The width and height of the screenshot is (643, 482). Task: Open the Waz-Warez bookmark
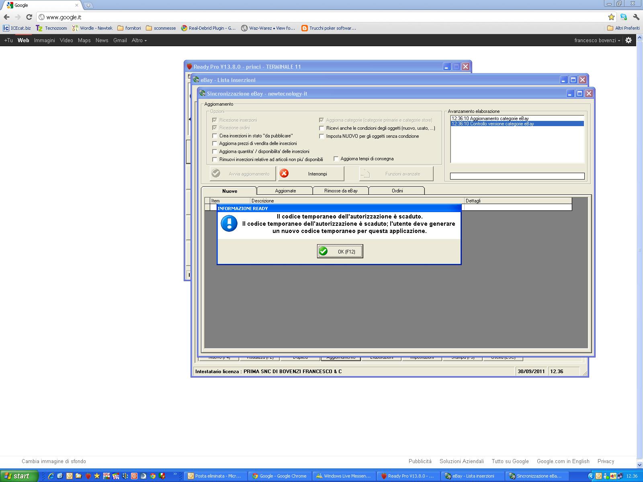[268, 28]
